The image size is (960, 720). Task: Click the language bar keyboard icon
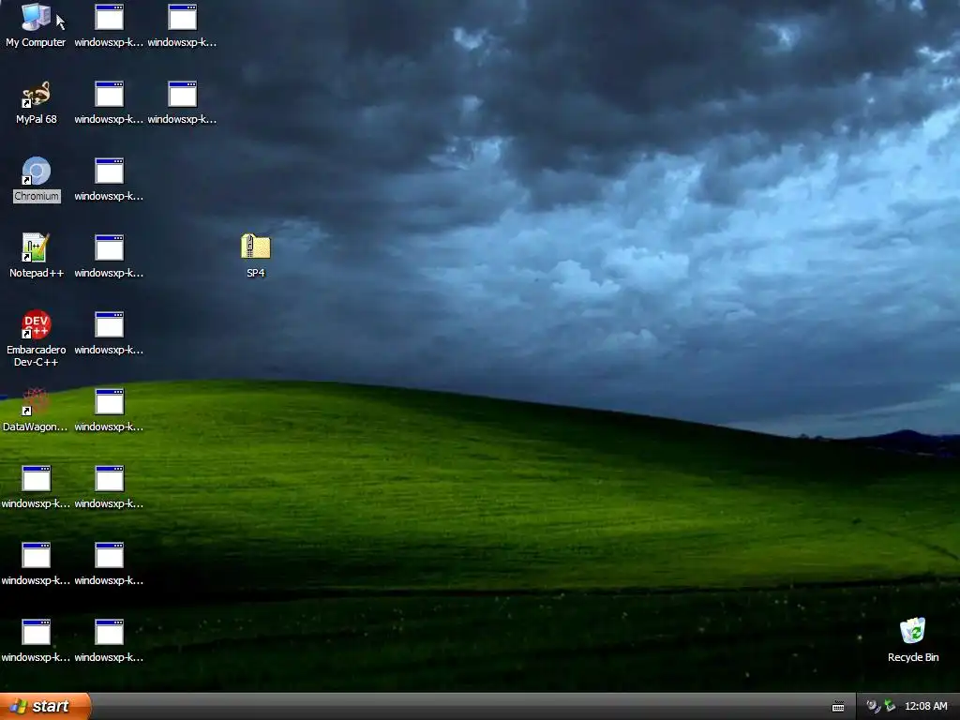click(x=838, y=707)
